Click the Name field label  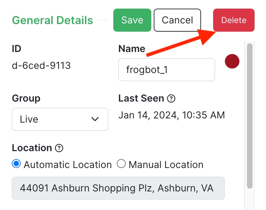coord(132,49)
